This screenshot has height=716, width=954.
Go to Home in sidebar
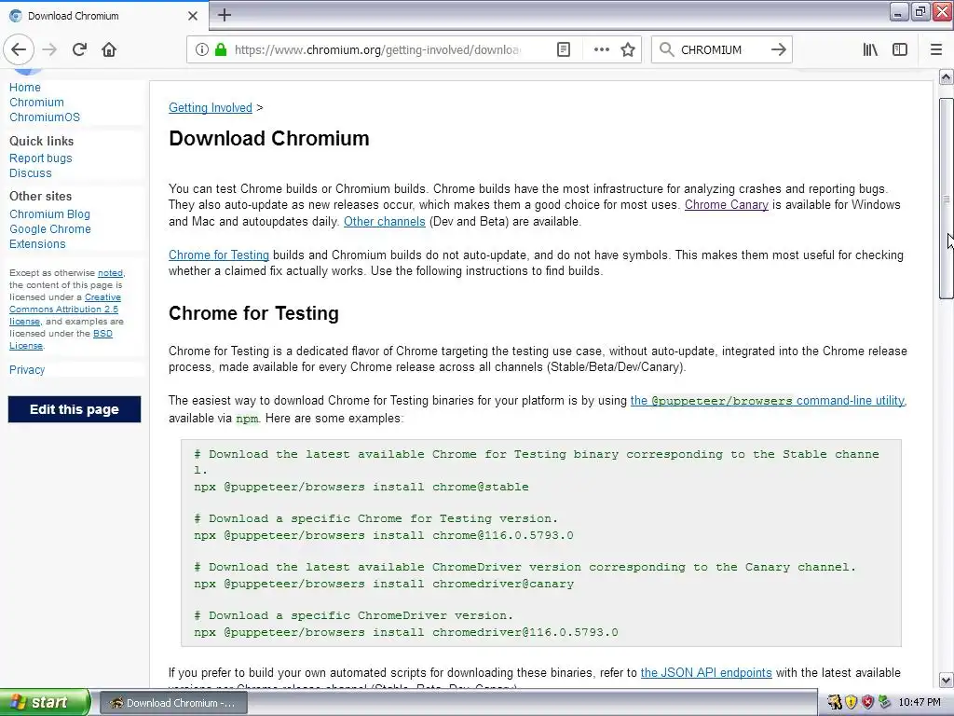click(25, 87)
